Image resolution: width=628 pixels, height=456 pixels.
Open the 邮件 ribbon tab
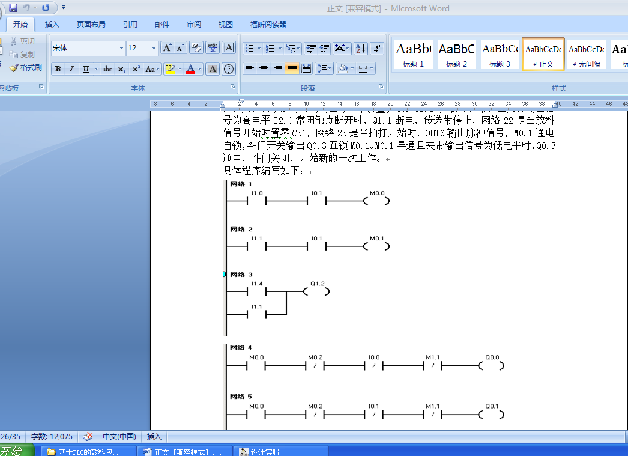pyautogui.click(x=162, y=25)
